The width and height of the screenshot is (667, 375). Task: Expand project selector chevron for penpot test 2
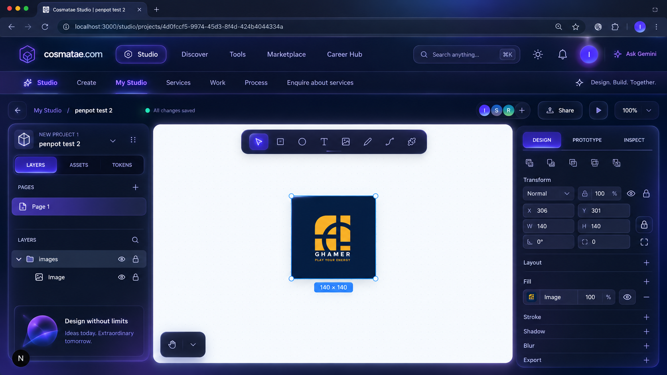click(x=113, y=141)
